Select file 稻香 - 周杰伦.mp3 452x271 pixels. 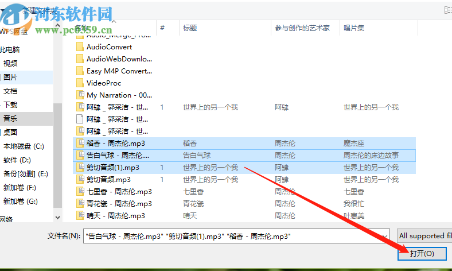pyautogui.click(x=116, y=143)
